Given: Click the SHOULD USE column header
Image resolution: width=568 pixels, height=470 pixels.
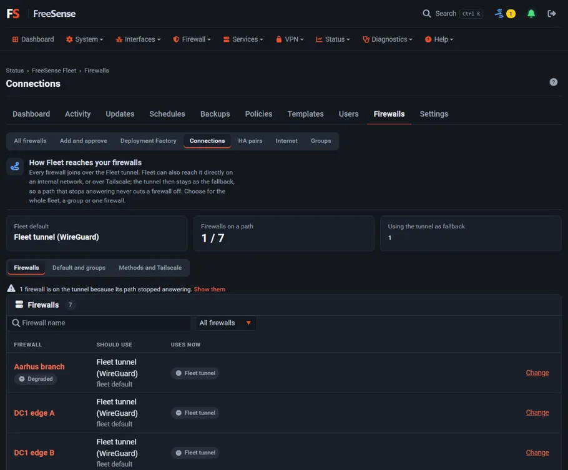Looking at the screenshot, I should (x=114, y=345).
